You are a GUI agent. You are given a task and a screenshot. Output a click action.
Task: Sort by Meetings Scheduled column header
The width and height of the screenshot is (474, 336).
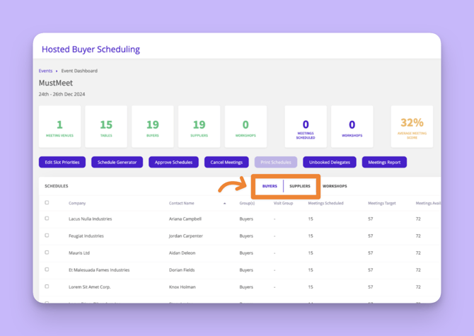point(325,203)
